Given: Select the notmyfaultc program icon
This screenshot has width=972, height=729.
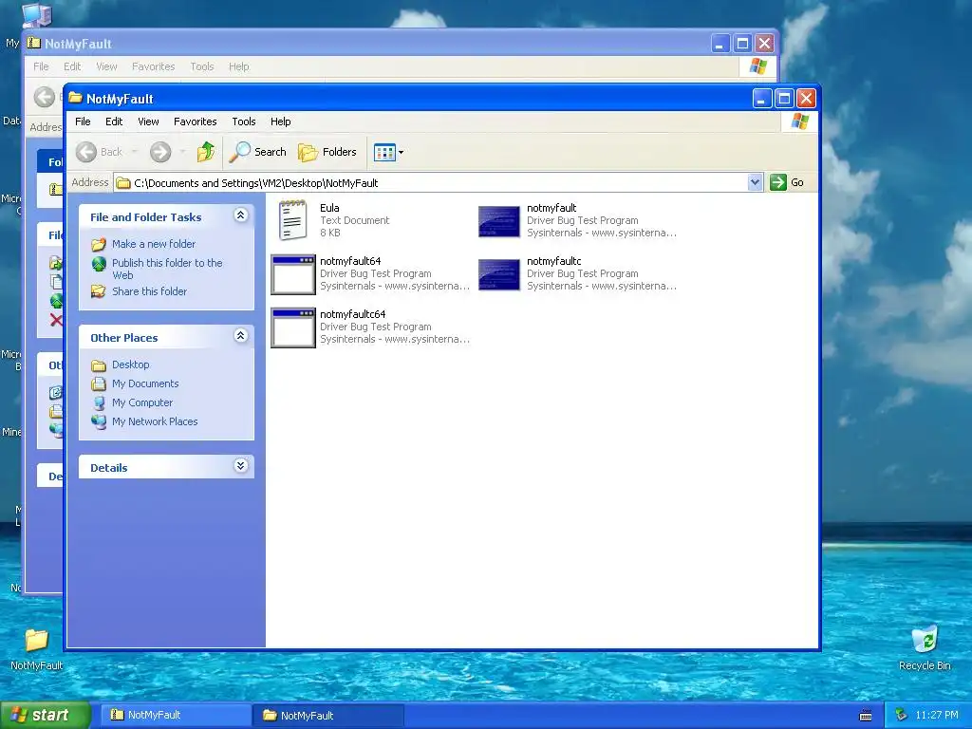Looking at the screenshot, I should pyautogui.click(x=499, y=274).
